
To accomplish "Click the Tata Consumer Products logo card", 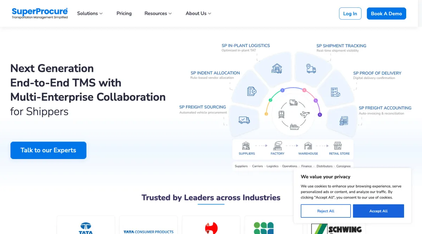I will tap(148, 225).
